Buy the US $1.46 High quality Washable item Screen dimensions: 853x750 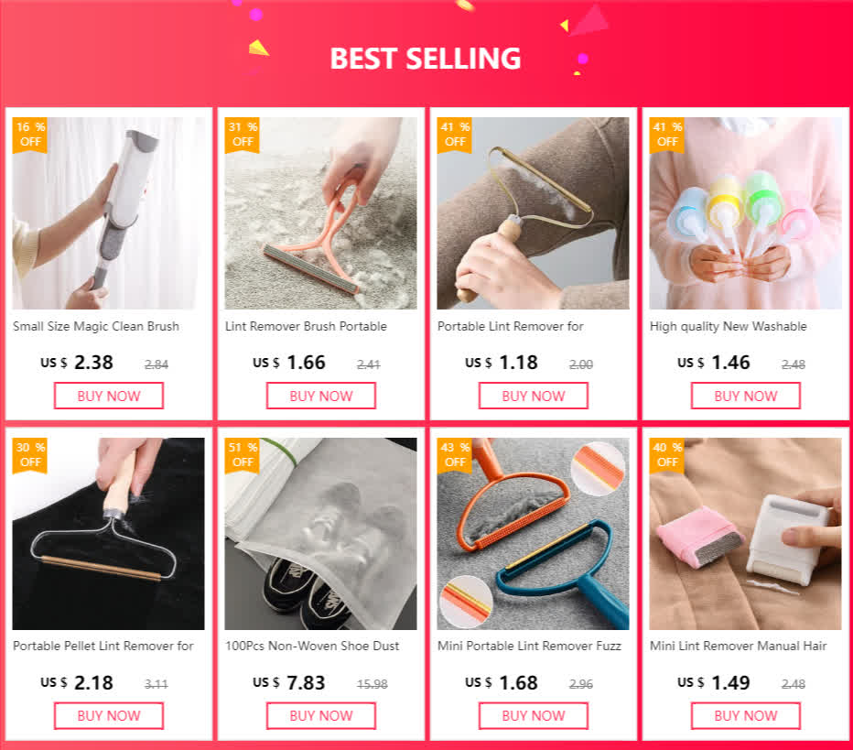click(x=745, y=396)
